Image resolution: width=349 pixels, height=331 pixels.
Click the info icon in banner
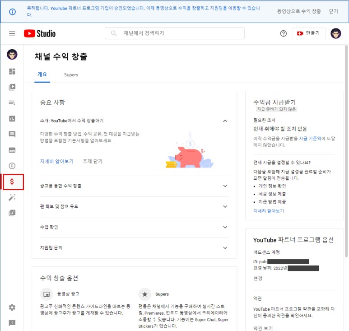(x=13, y=12)
